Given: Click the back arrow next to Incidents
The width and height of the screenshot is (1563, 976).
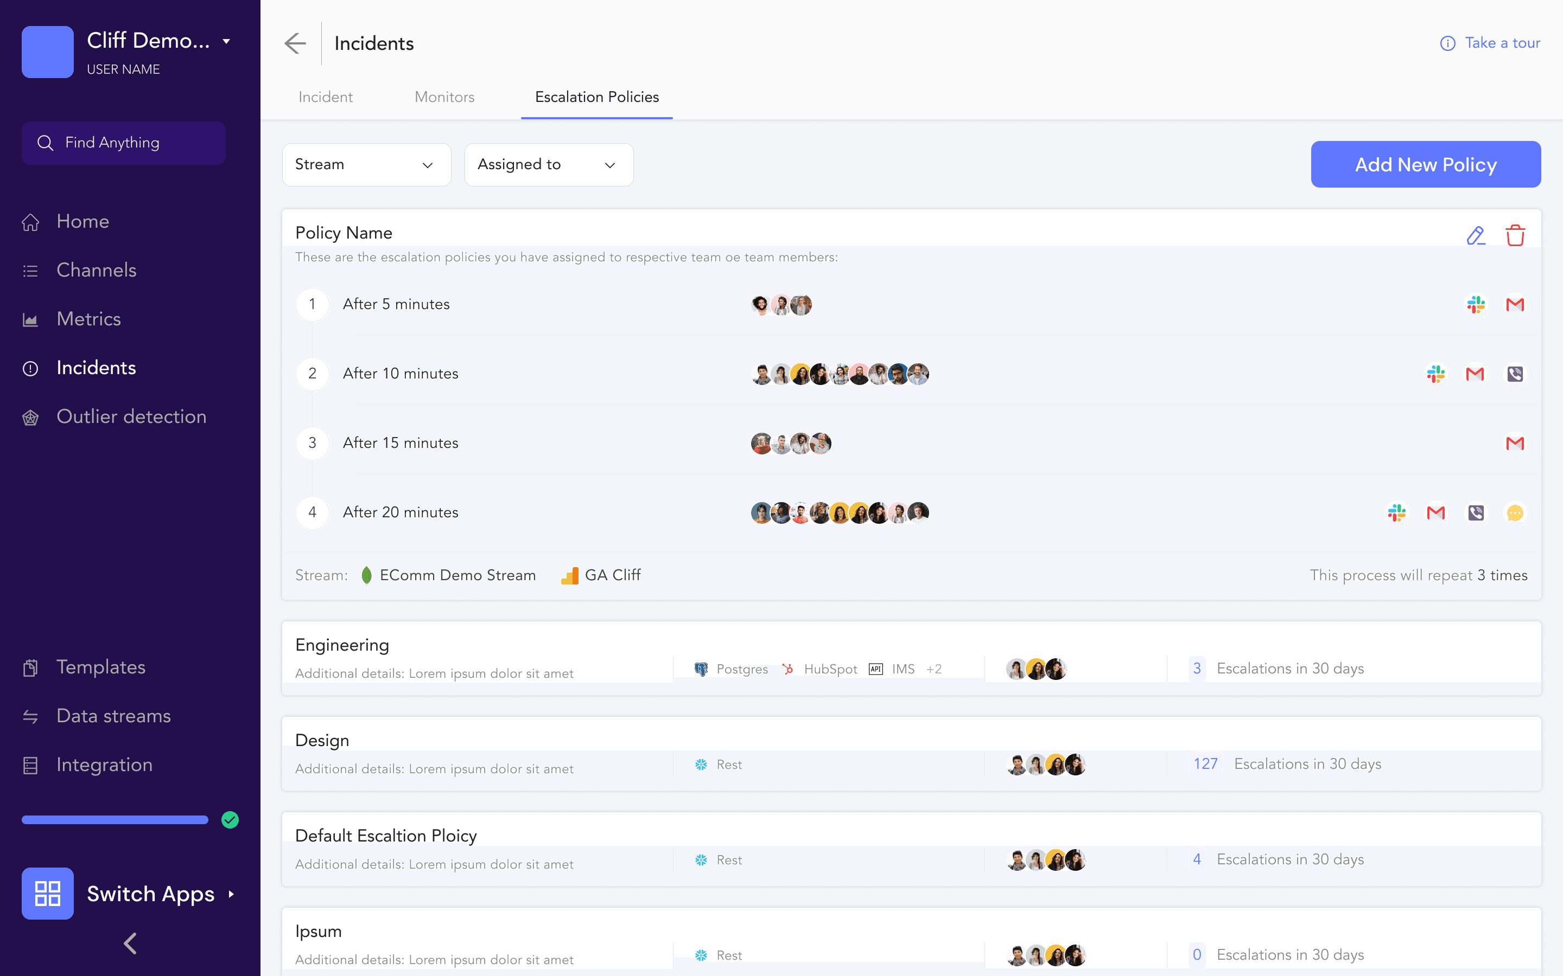Looking at the screenshot, I should click(x=295, y=43).
